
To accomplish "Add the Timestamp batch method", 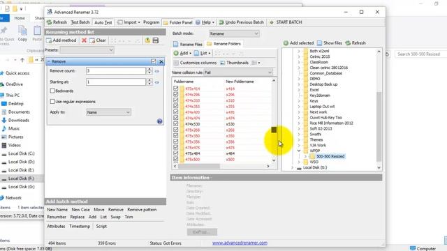I will coord(80,227).
